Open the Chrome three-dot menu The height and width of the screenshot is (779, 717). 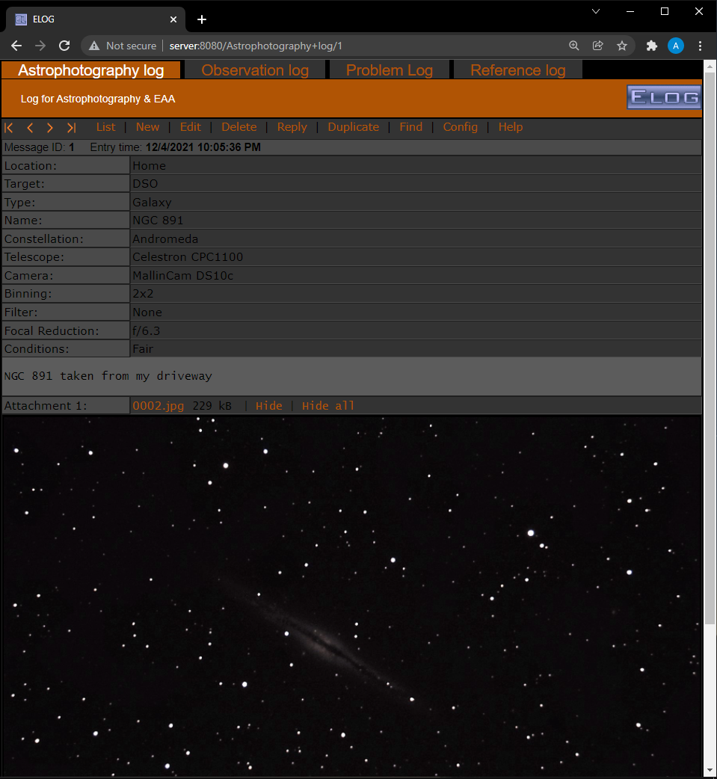click(700, 46)
